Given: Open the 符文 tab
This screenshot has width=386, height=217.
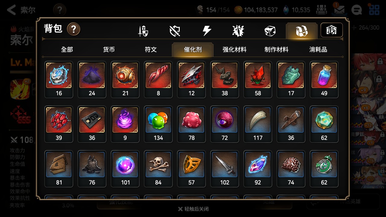Looking at the screenshot, I should coord(151,49).
